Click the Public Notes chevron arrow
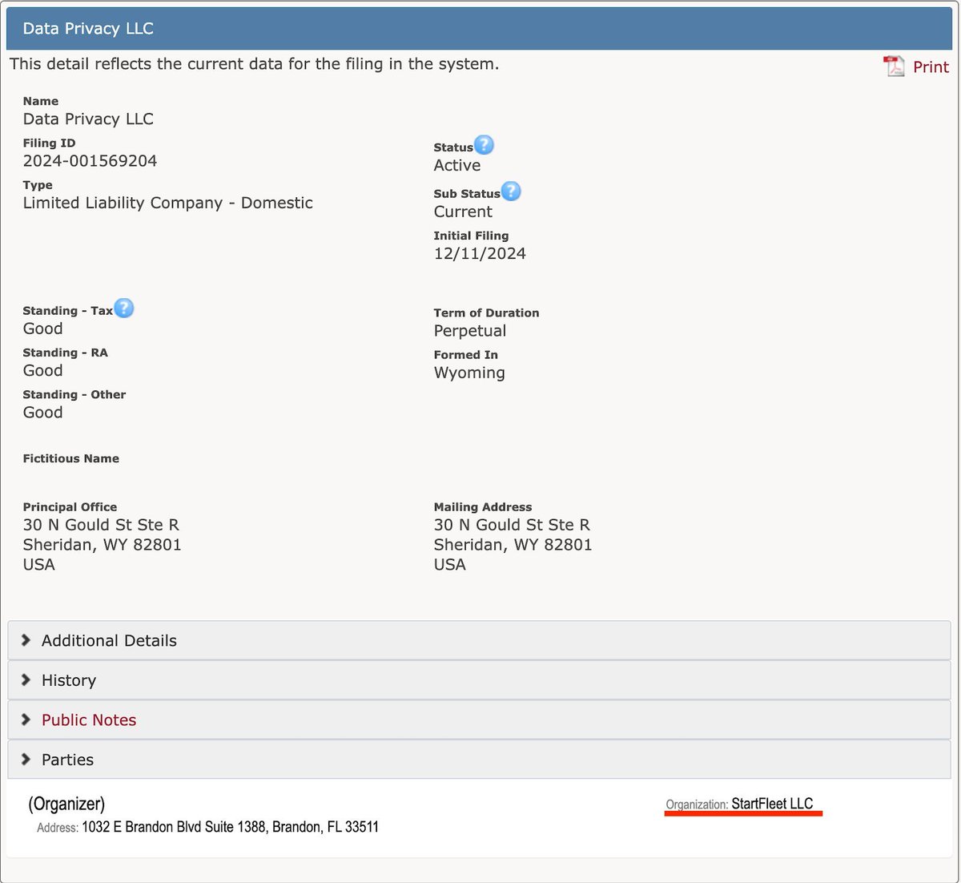 26,720
